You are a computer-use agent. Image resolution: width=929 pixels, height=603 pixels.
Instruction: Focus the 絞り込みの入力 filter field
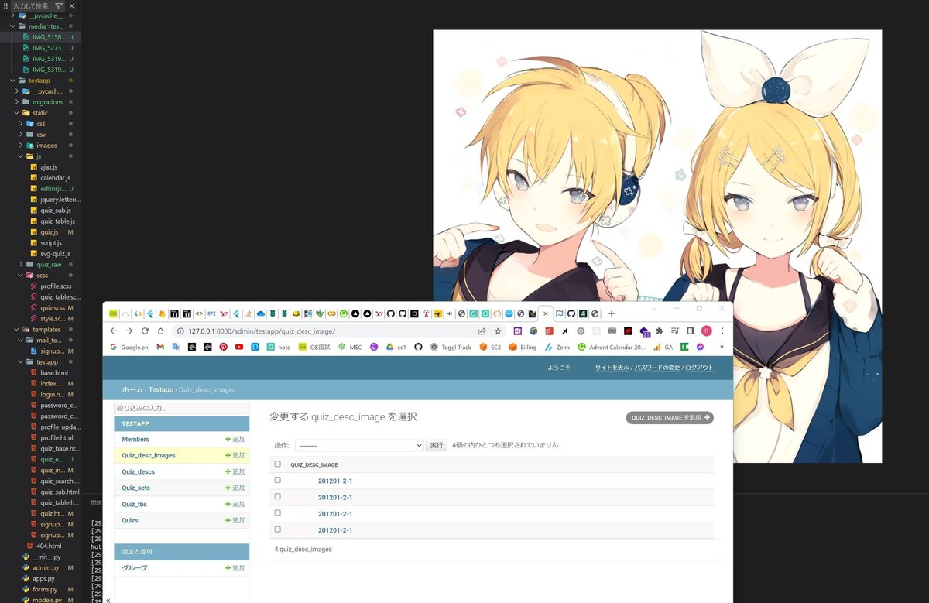(182, 408)
